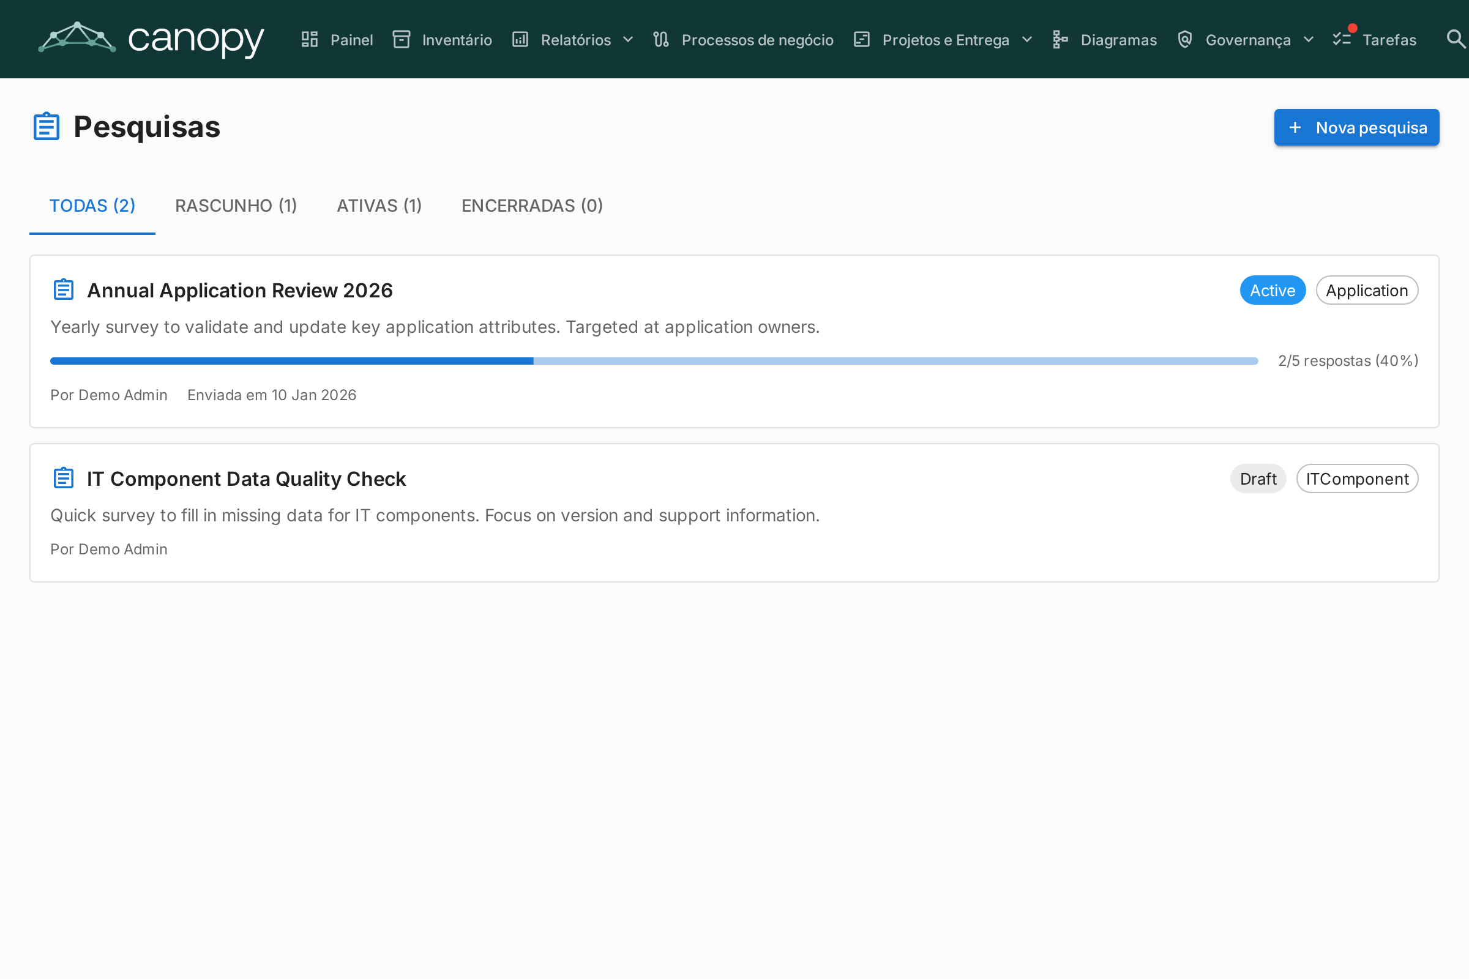The width and height of the screenshot is (1469, 979).
Task: Click 'Por Demo Admin' on Annual Review card
Action: pyautogui.click(x=109, y=395)
